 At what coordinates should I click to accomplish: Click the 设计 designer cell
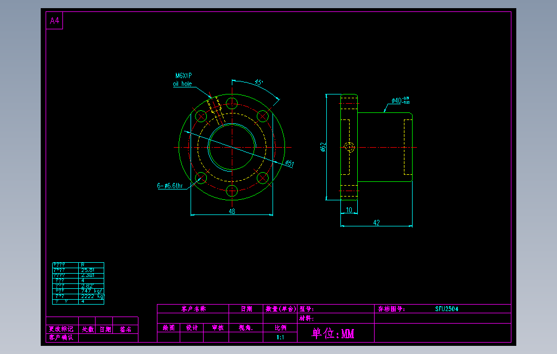[x=192, y=328]
